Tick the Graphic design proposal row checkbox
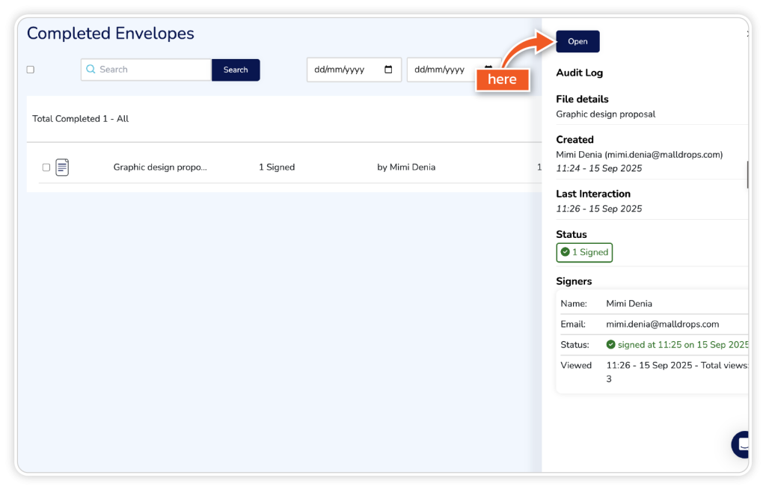Screen dimensions: 766x490 click(x=46, y=168)
